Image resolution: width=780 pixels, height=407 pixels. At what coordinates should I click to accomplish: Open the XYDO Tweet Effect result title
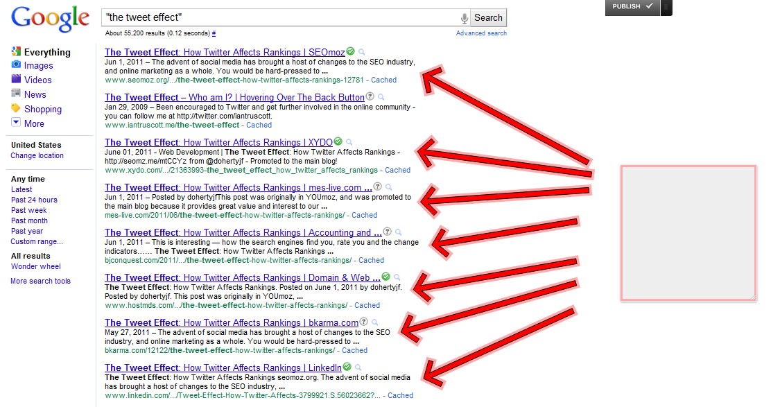click(218, 142)
